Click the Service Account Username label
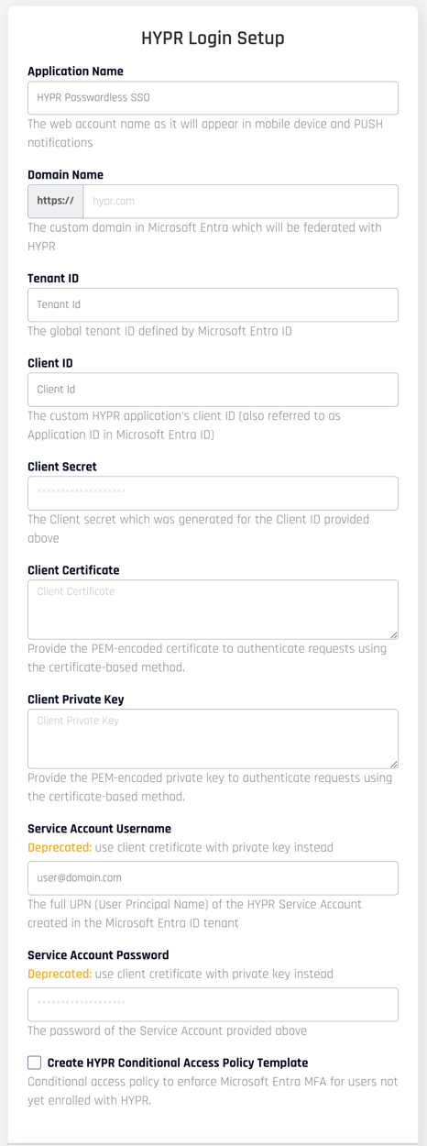427x1146 pixels. tap(99, 829)
